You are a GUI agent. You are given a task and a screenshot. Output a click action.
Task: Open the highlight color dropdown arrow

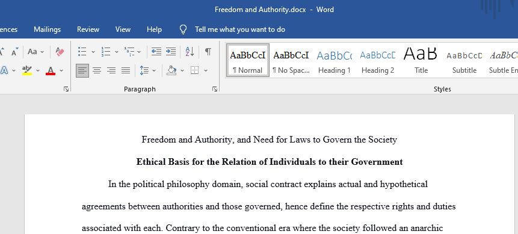(x=38, y=71)
